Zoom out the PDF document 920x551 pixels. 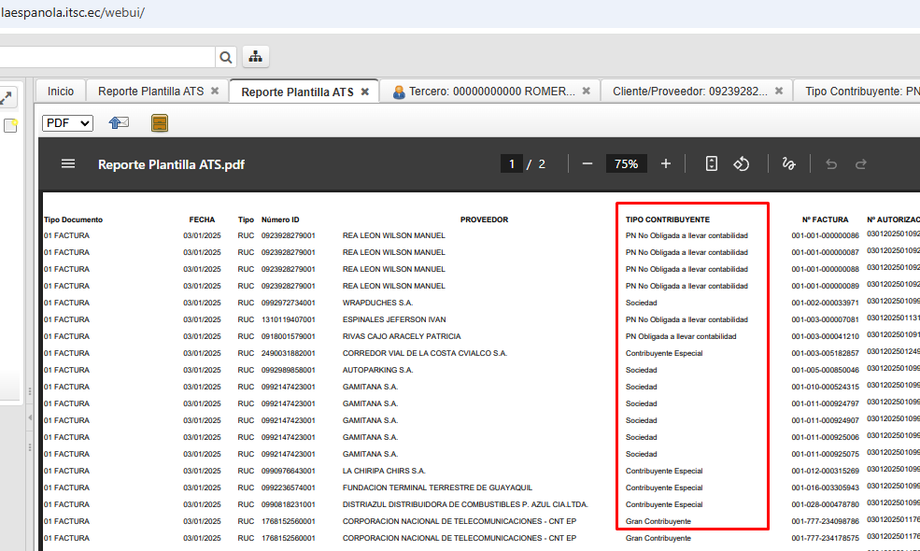coord(587,163)
